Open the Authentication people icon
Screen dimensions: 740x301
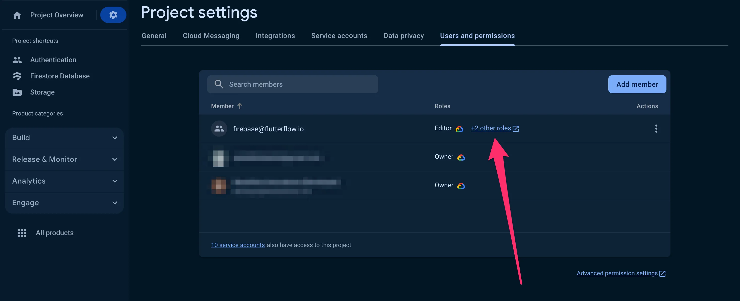coord(17,60)
